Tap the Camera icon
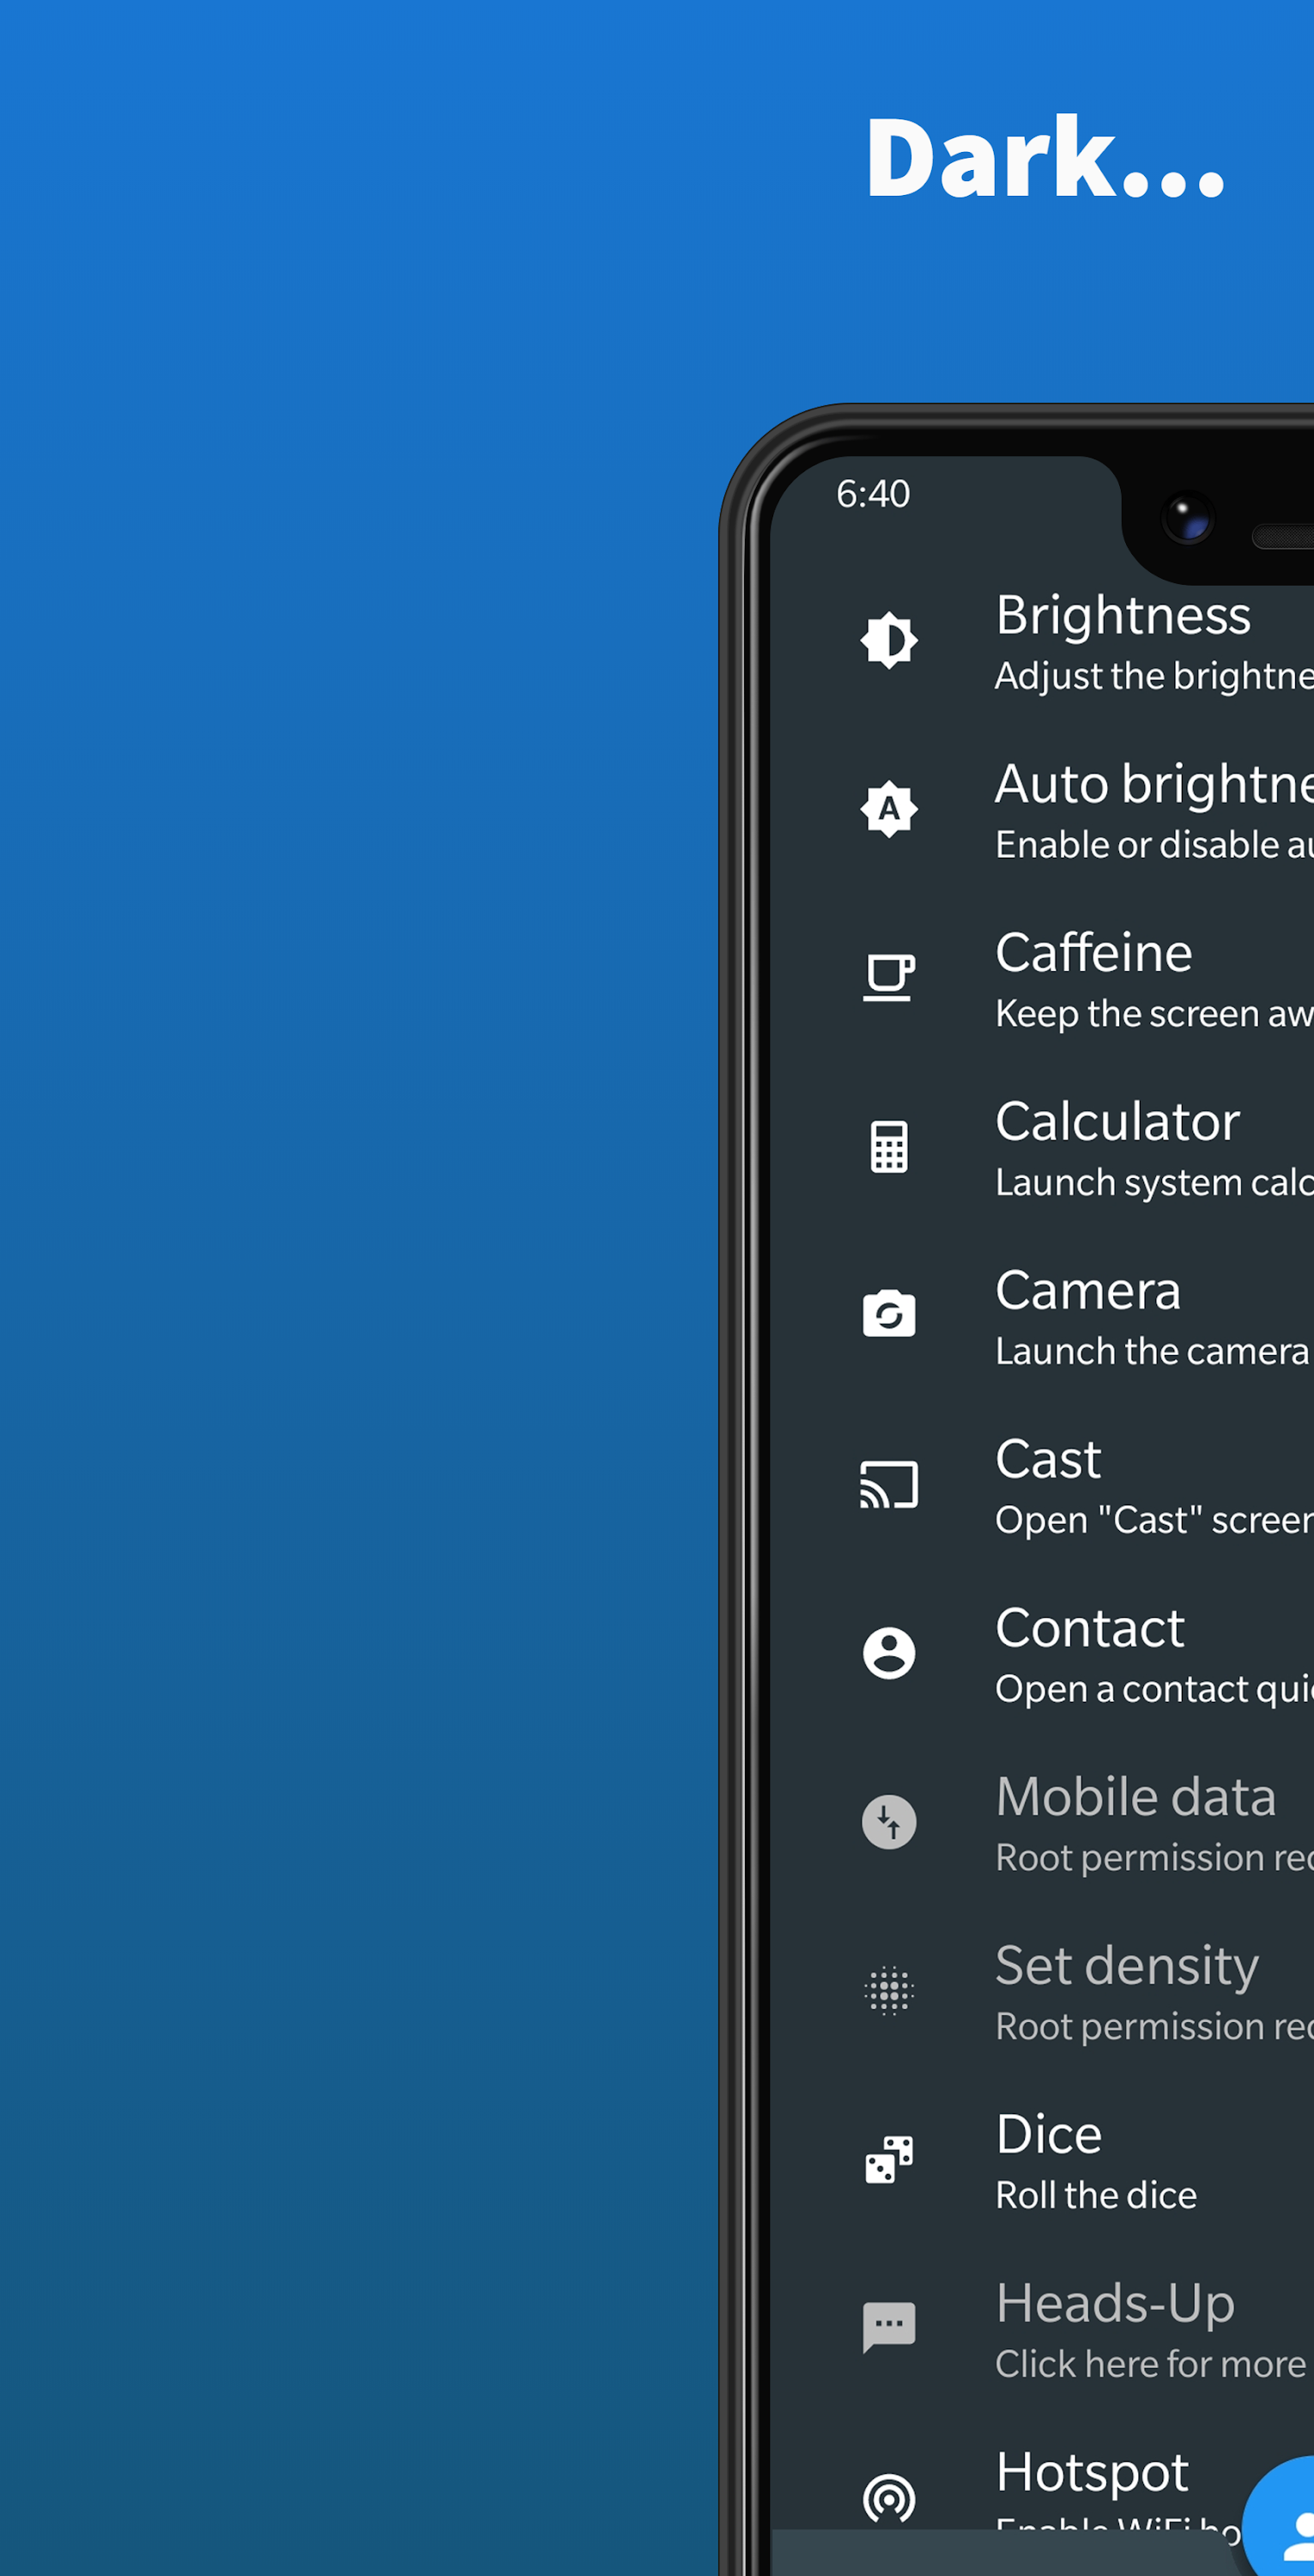 tap(888, 1314)
